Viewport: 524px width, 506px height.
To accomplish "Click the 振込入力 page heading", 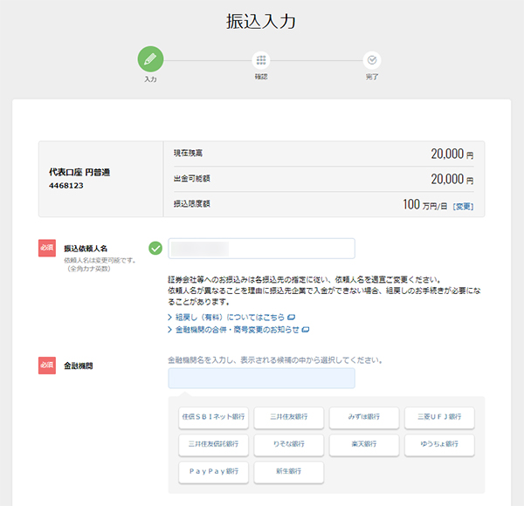I will pyautogui.click(x=261, y=21).
